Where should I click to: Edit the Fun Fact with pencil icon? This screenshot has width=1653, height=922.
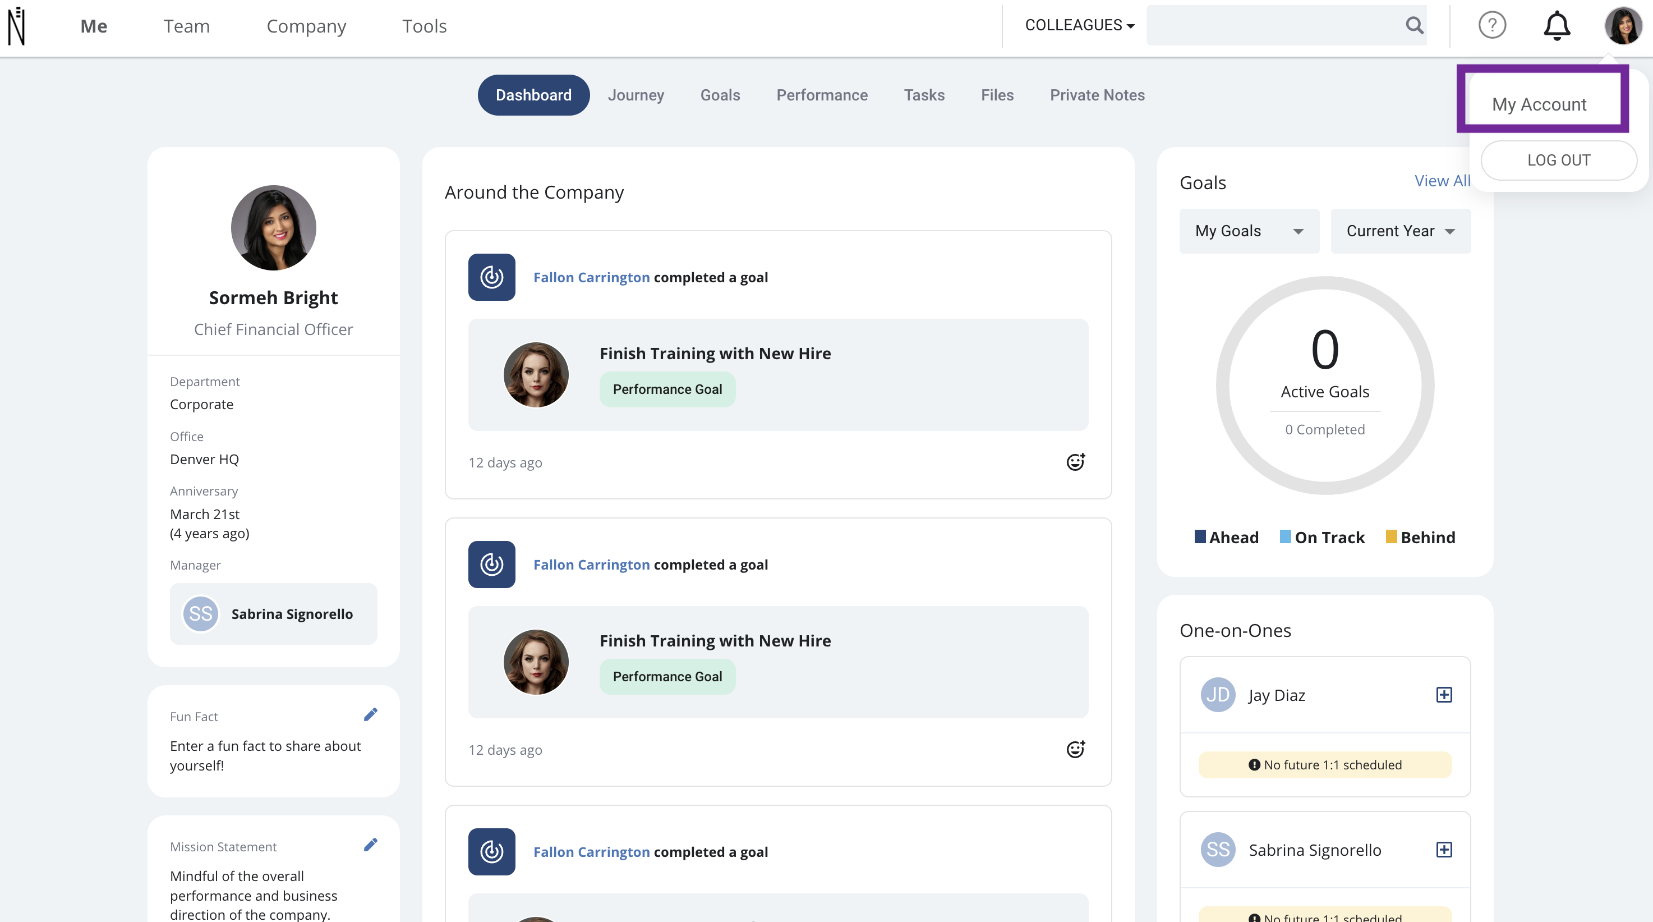[370, 714]
